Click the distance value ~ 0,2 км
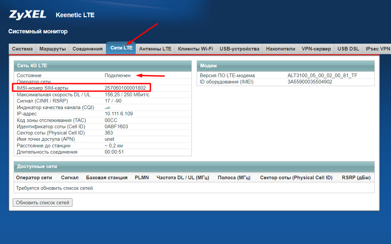The height and width of the screenshot is (244, 391). [x=114, y=146]
